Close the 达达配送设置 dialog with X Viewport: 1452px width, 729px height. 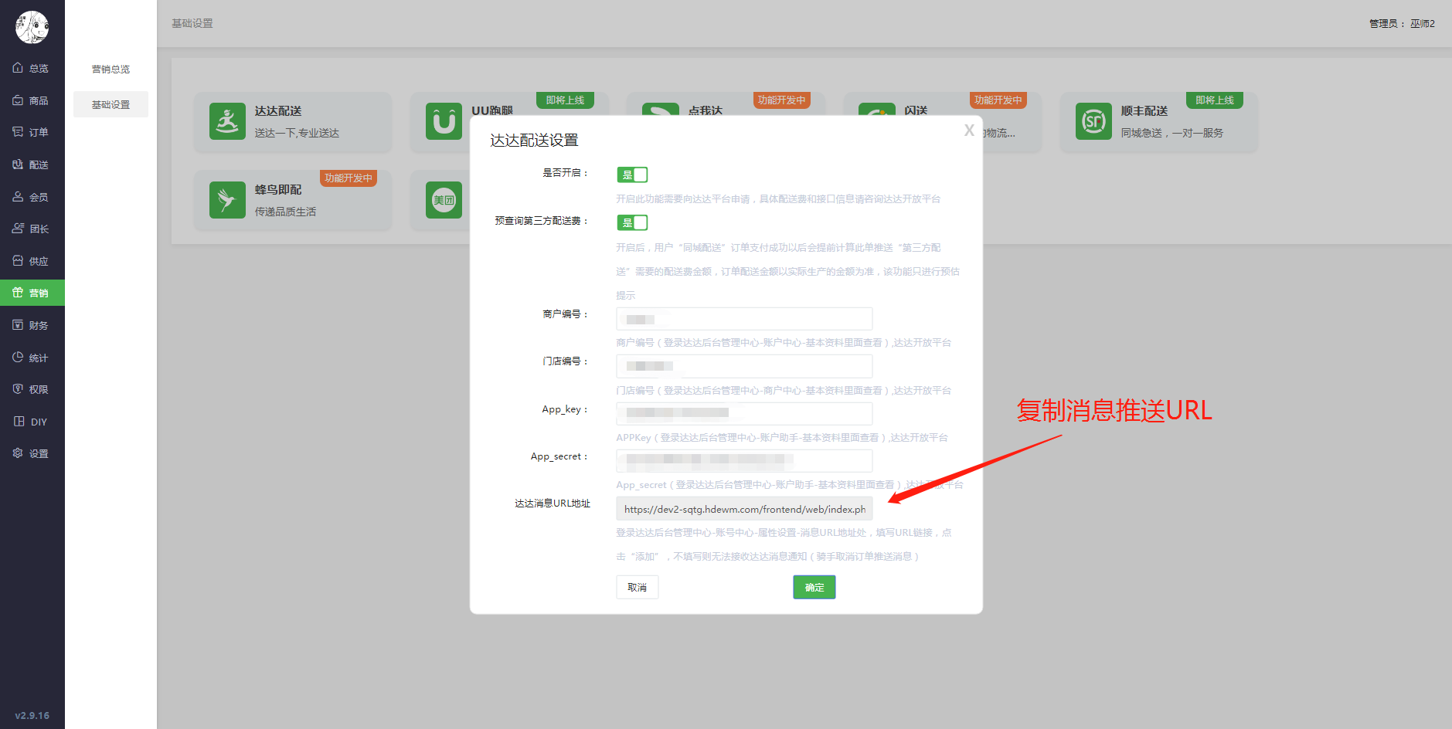968,131
